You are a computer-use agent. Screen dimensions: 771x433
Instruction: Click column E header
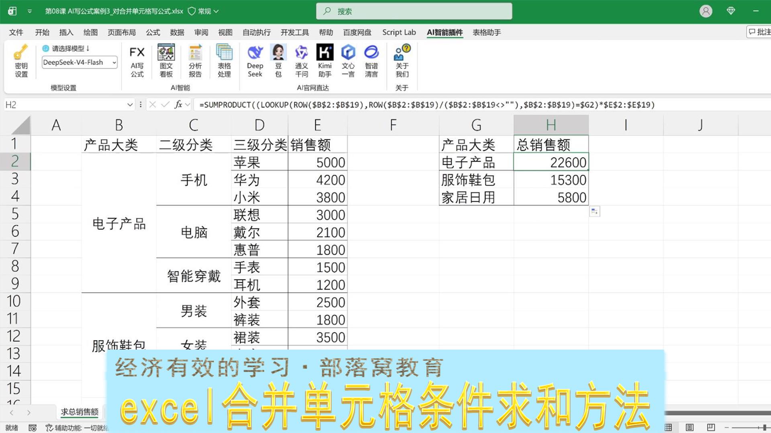pyautogui.click(x=317, y=125)
